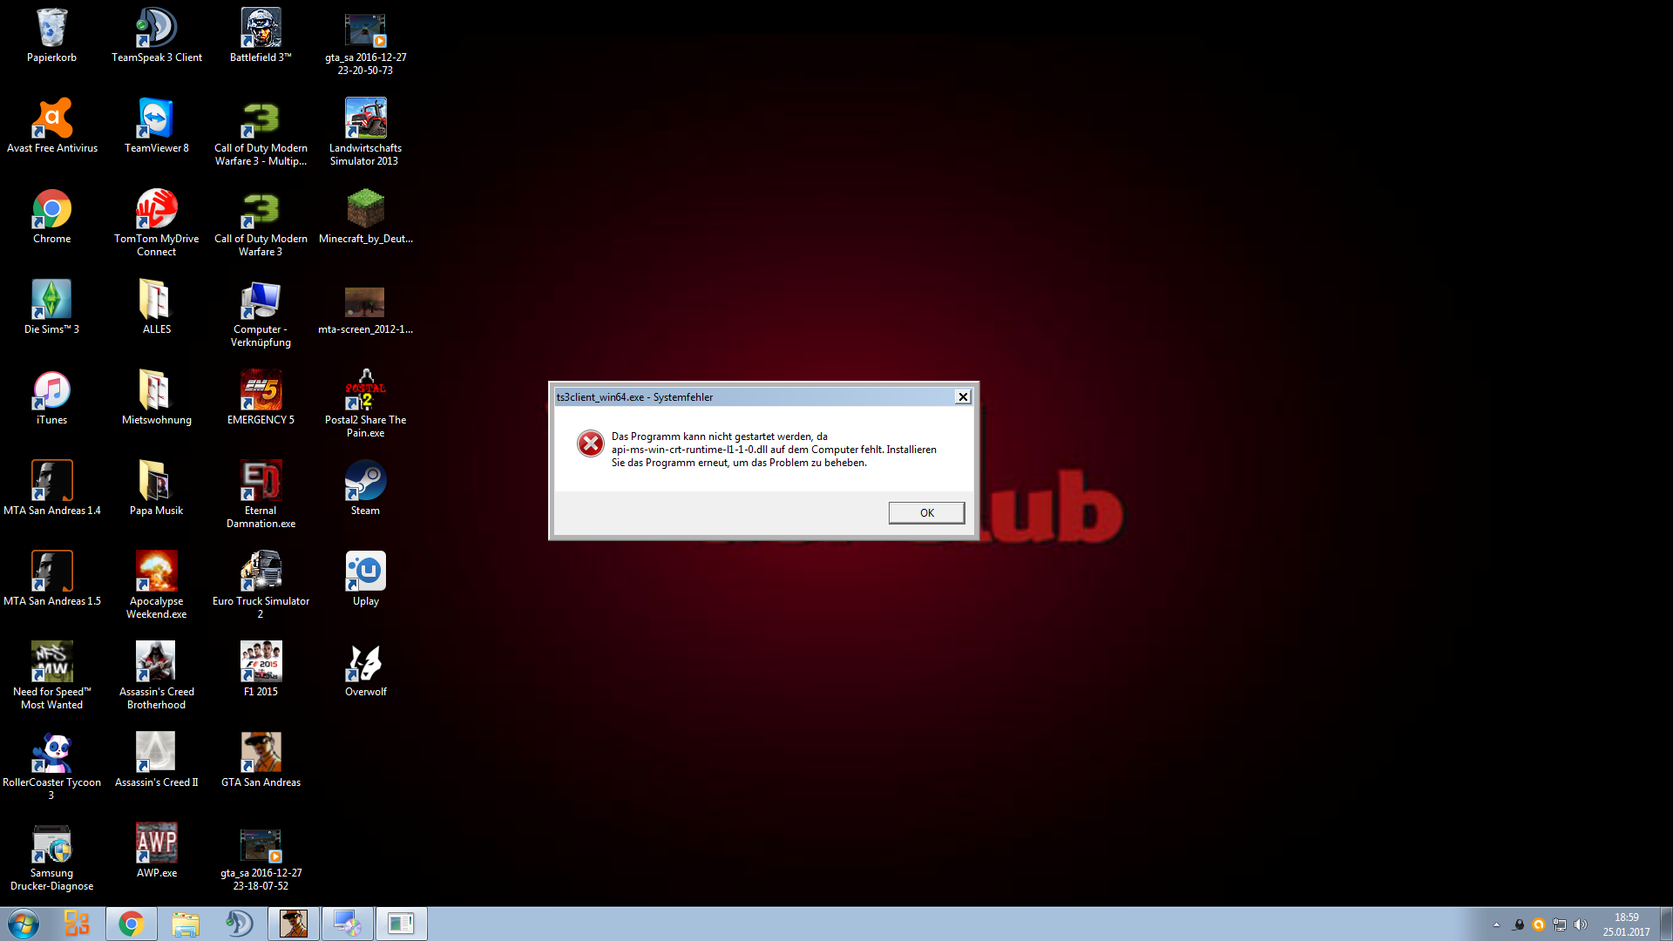Viewport: 1673px width, 941px height.
Task: Show hidden tray icons arrow
Action: tap(1496, 924)
